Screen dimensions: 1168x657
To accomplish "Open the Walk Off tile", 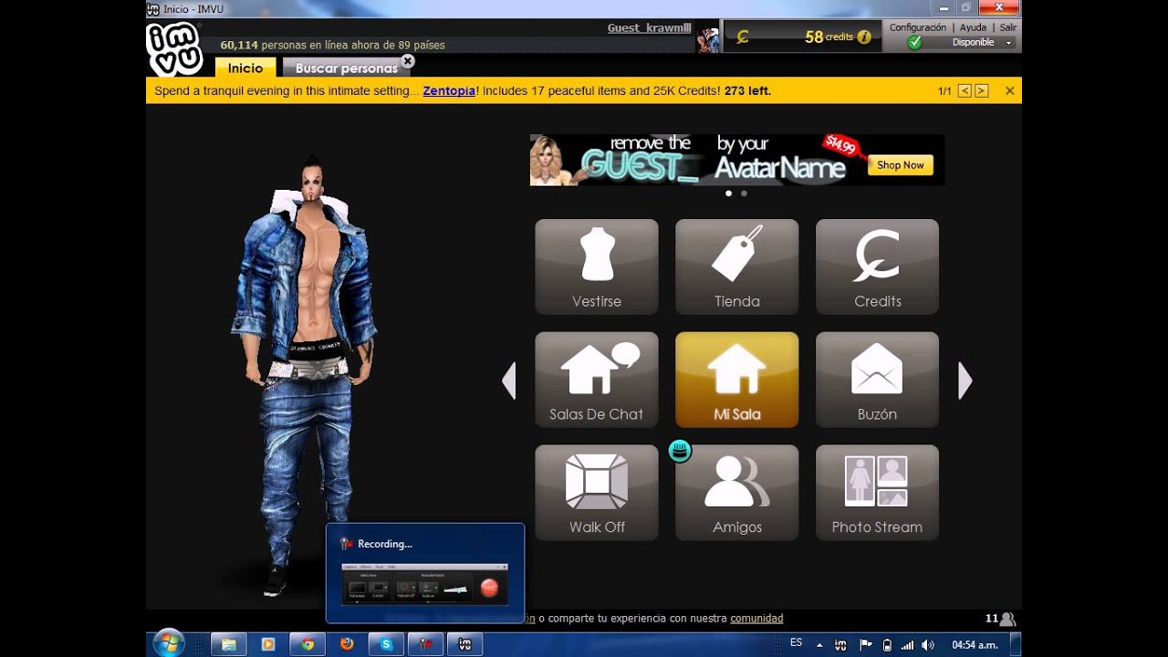I will coord(597,493).
